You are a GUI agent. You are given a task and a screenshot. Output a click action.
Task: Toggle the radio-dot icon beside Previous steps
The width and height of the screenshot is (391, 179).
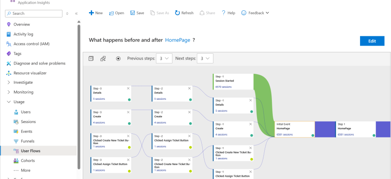[x=118, y=58]
